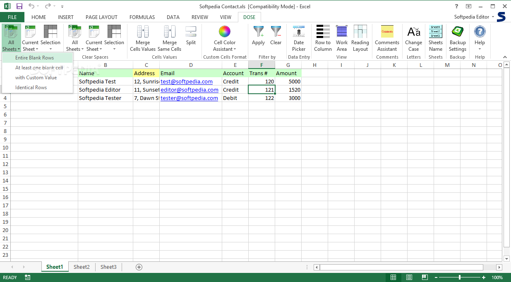Click the Undo arrow icon
Image resolution: width=511 pixels, height=282 pixels.
click(x=32, y=6)
